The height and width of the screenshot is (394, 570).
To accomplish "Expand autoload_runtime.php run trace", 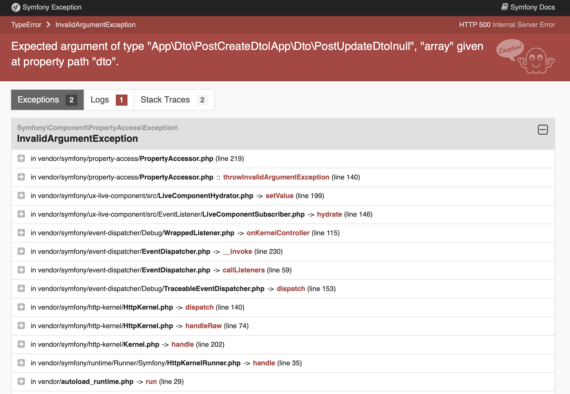I will 21,382.
